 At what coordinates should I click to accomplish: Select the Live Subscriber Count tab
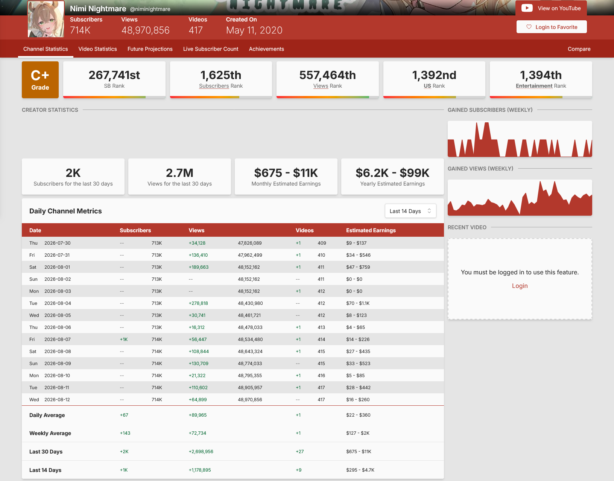coord(211,49)
